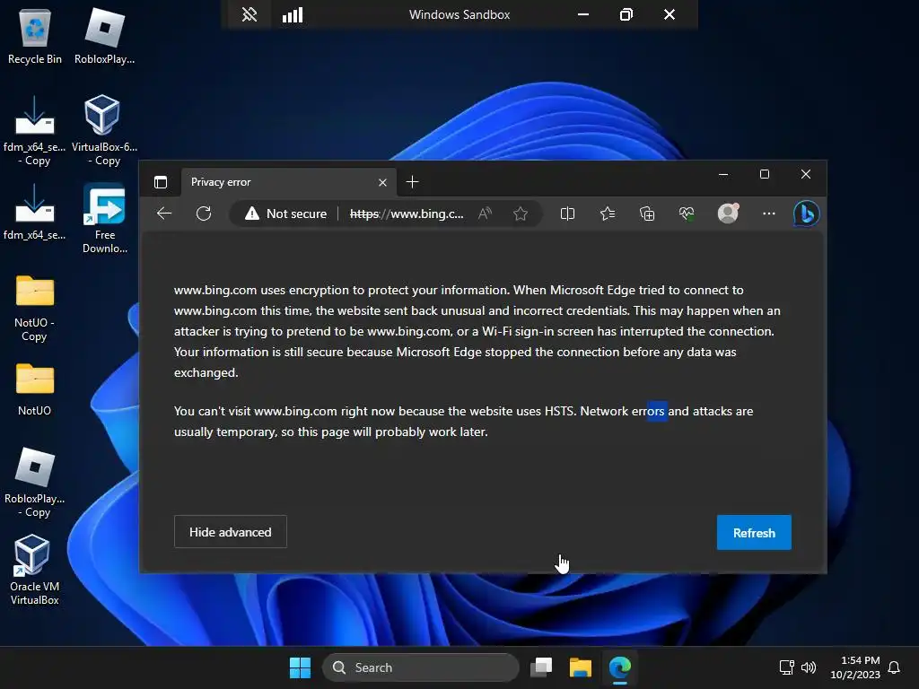919x689 pixels.
Task: Click Hide advanced button
Action: 231,532
